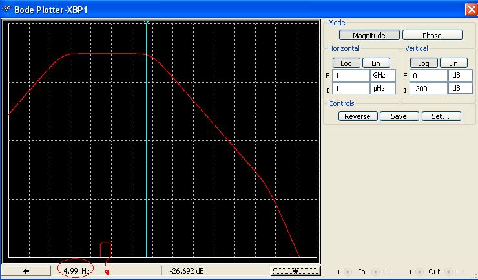The width and height of the screenshot is (478, 280).
Task: Click the Reverse button under Controls
Action: pos(357,116)
